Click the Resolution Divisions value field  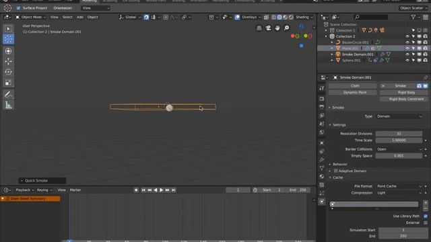tap(399, 134)
